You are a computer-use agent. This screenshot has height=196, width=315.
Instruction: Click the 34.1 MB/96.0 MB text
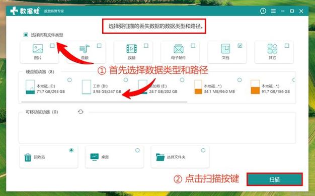point(219,91)
